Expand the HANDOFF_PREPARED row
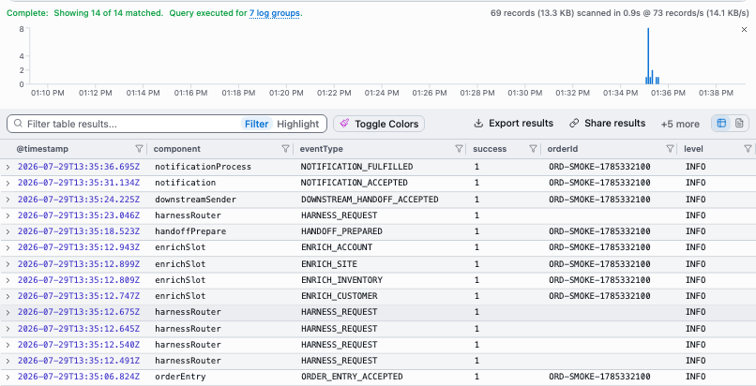The height and width of the screenshot is (386, 756). tap(8, 231)
